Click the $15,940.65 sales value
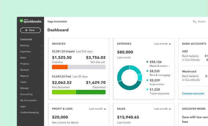The height and width of the screenshot is (126, 208). [x=128, y=117]
